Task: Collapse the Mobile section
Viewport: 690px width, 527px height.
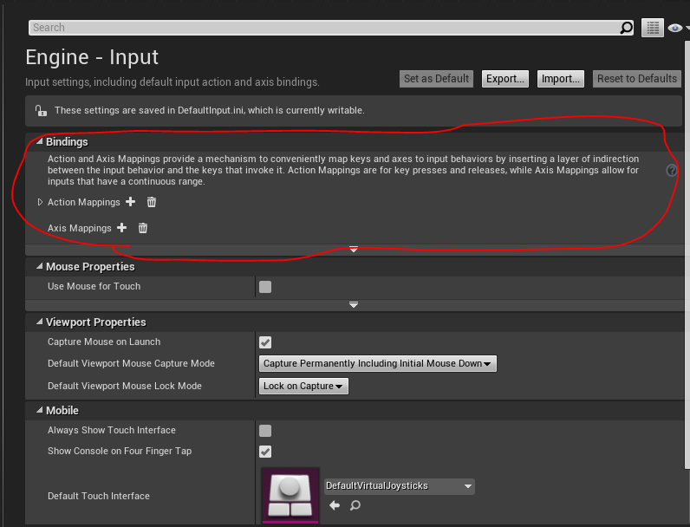Action: tap(40, 411)
